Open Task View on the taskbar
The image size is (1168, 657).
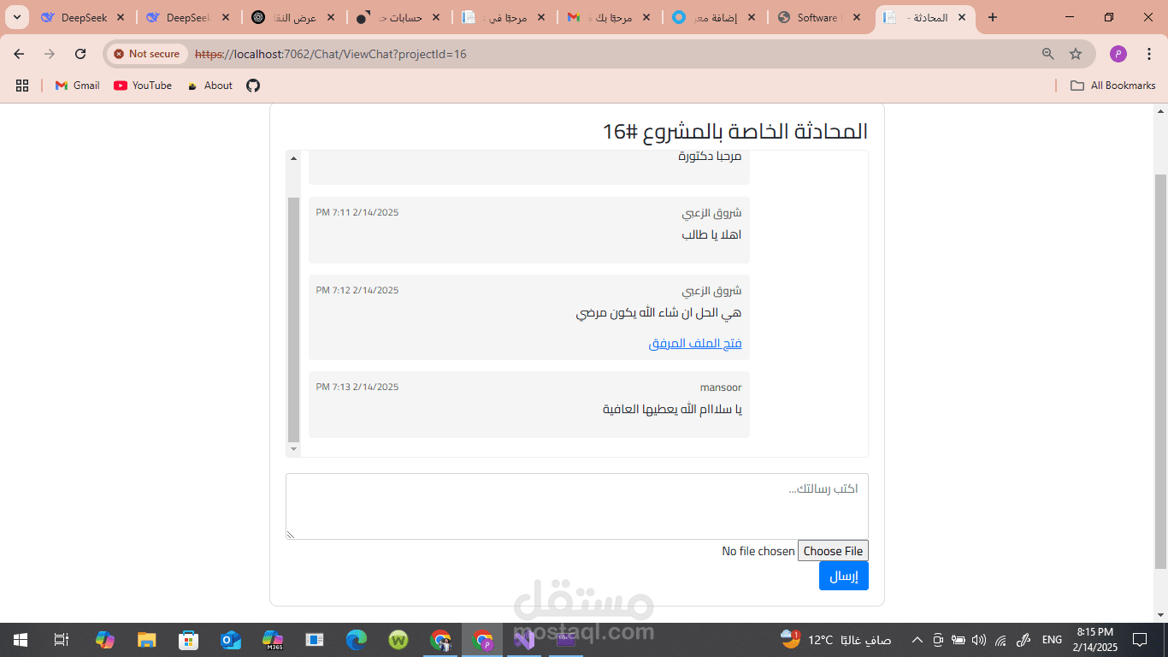[62, 640]
